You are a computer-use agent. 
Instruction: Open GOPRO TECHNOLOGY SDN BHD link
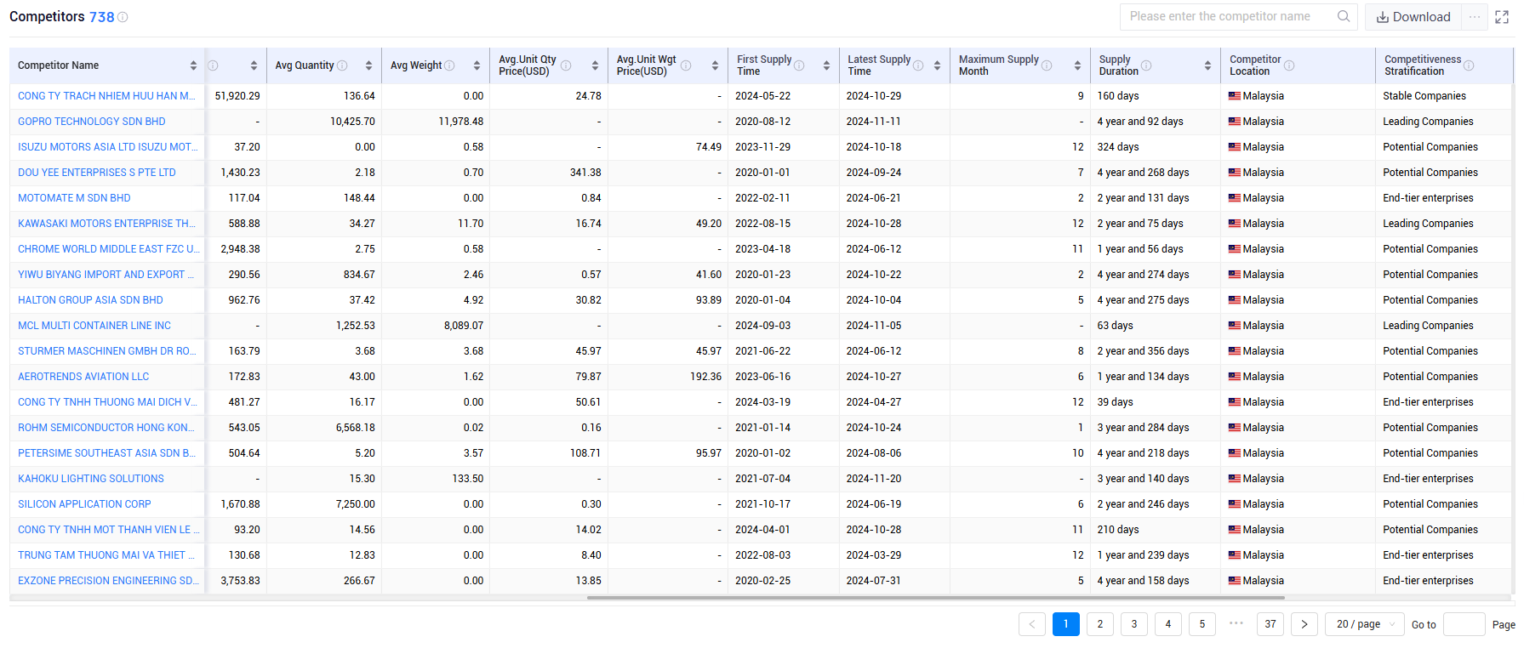tap(92, 122)
